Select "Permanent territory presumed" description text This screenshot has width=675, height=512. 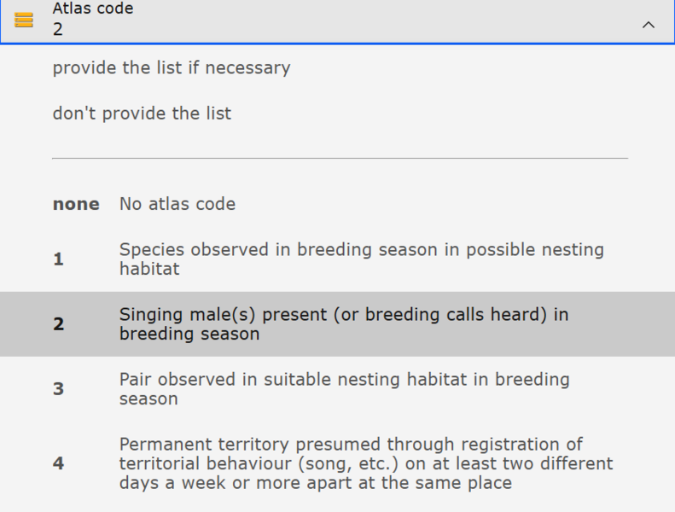click(351, 445)
